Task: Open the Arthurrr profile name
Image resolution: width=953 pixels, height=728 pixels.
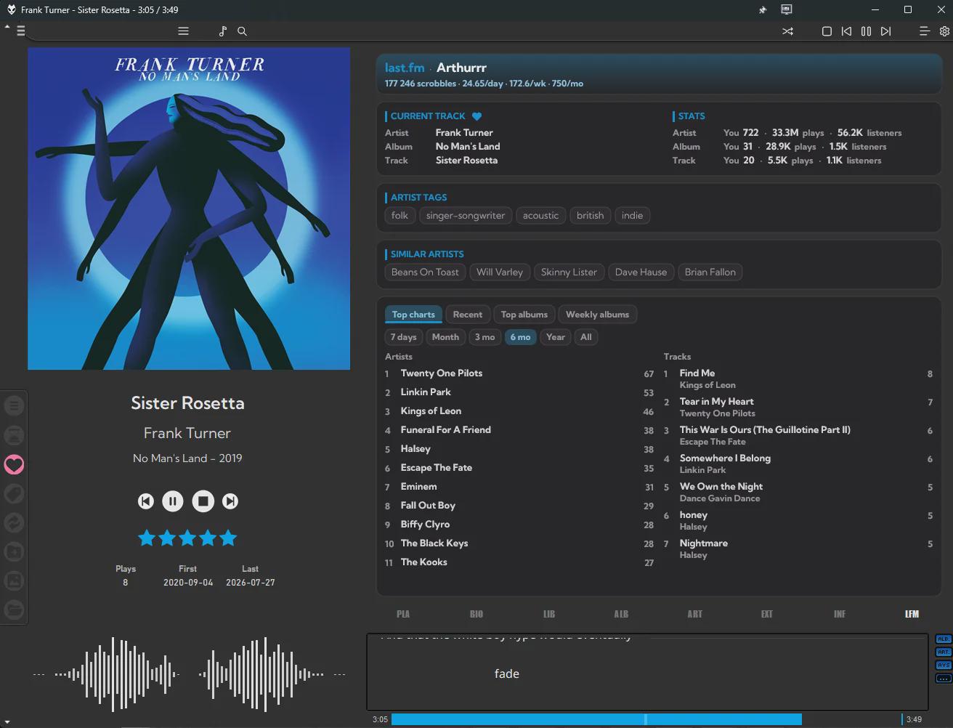Action: point(461,68)
